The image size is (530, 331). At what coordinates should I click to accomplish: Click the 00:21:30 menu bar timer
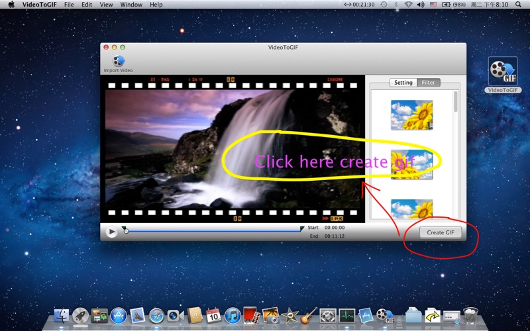(359, 5)
